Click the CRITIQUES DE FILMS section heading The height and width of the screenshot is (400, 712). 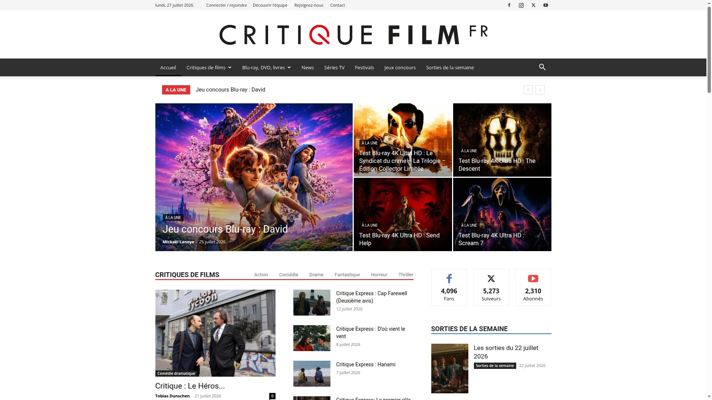(187, 274)
